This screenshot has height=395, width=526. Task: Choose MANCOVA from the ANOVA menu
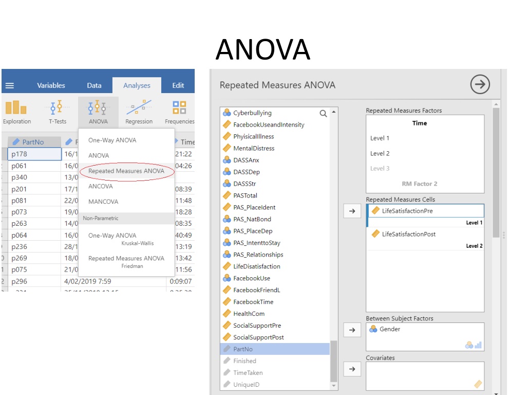coord(103,202)
